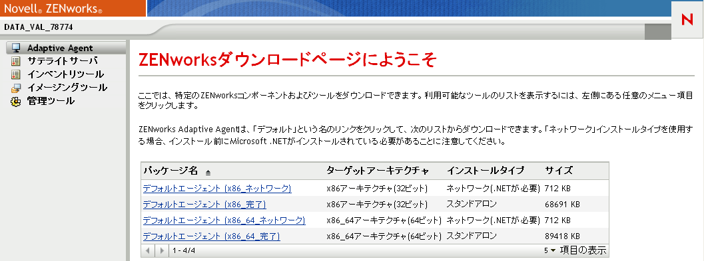Click the ZENworksダウンロードページにようこそ heading
Image resolution: width=704 pixels, height=261 pixels.
click(x=287, y=60)
